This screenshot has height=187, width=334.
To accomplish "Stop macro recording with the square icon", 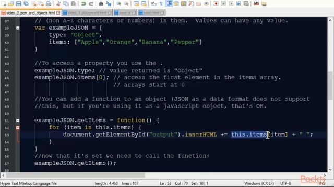I will [x=223, y=4].
